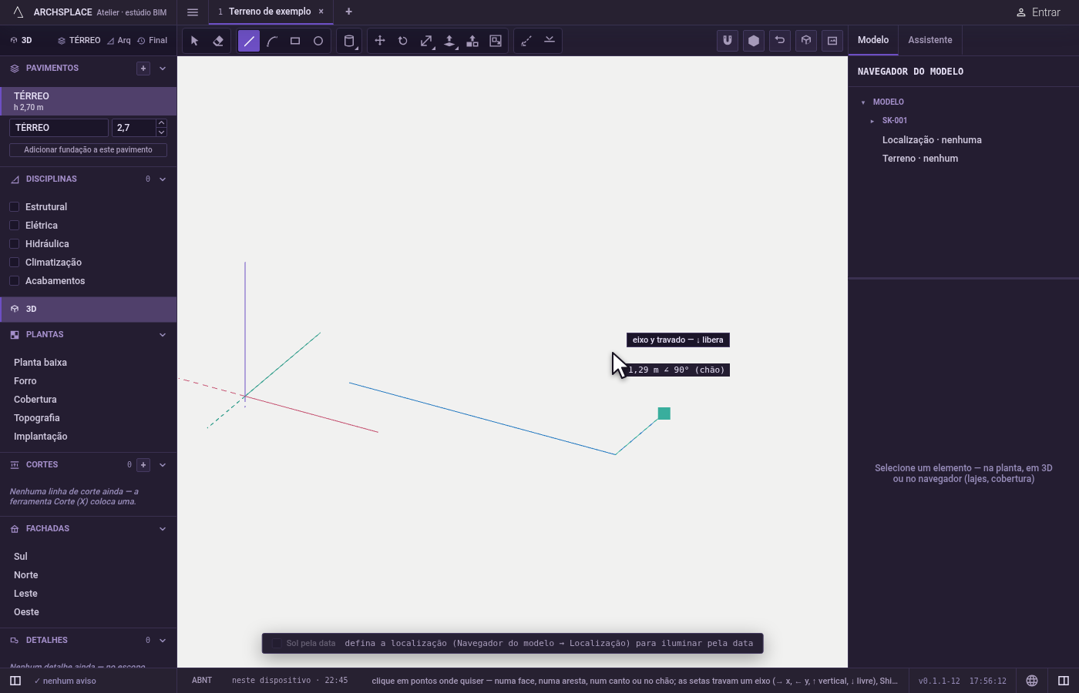Screen dimensions: 1079x693
Task: Pick the Circle drawing tool
Action: pyautogui.click(x=318, y=41)
